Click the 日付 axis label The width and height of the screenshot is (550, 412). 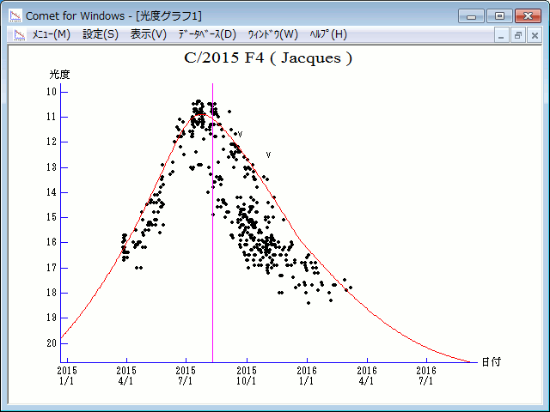tap(491, 361)
